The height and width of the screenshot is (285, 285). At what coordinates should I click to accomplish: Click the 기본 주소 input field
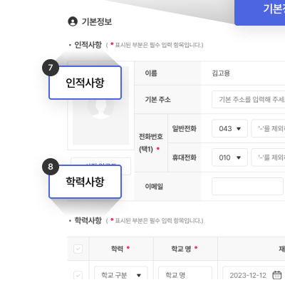coord(249,99)
